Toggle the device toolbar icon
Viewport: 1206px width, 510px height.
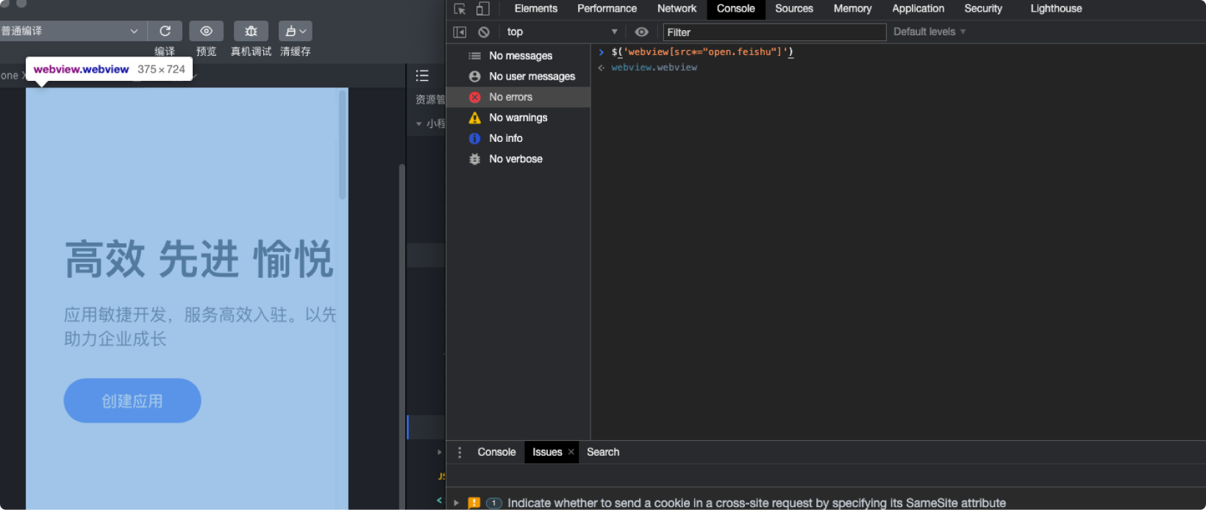pyautogui.click(x=483, y=9)
